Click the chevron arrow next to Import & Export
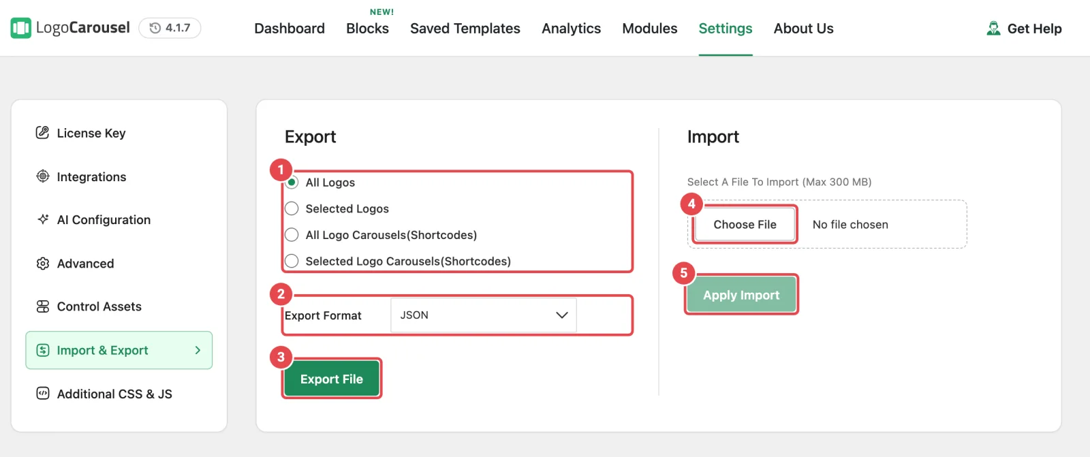 [x=198, y=350]
